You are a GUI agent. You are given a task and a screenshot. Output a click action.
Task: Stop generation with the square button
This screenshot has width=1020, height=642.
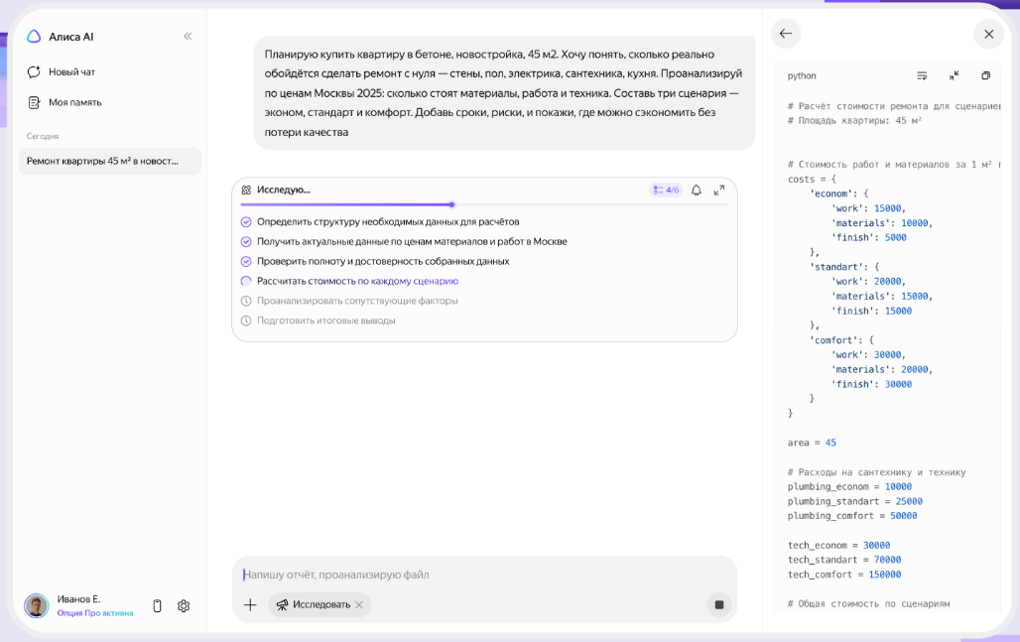[718, 603]
